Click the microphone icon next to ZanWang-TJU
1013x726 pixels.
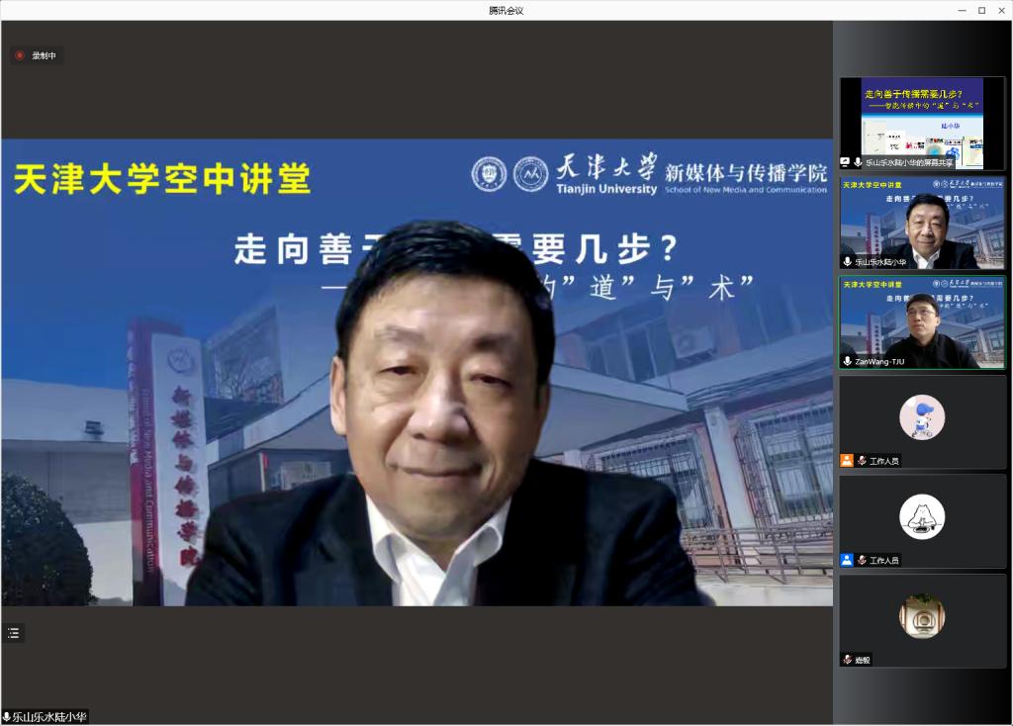848,361
